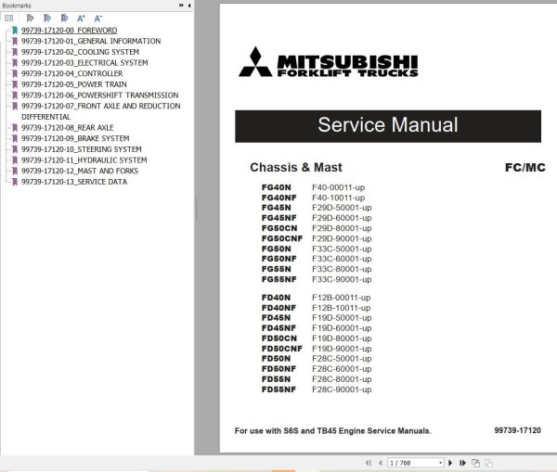Image resolution: width=557 pixels, height=472 pixels.
Task: Select the 02_COOLING SYSTEM bookmark
Action: pos(80,52)
